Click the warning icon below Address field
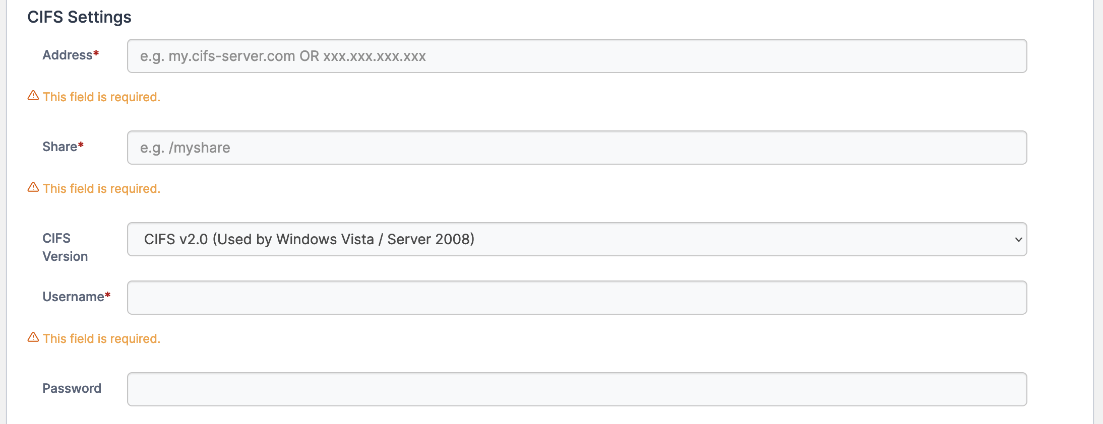Image resolution: width=1103 pixels, height=424 pixels. click(x=33, y=96)
